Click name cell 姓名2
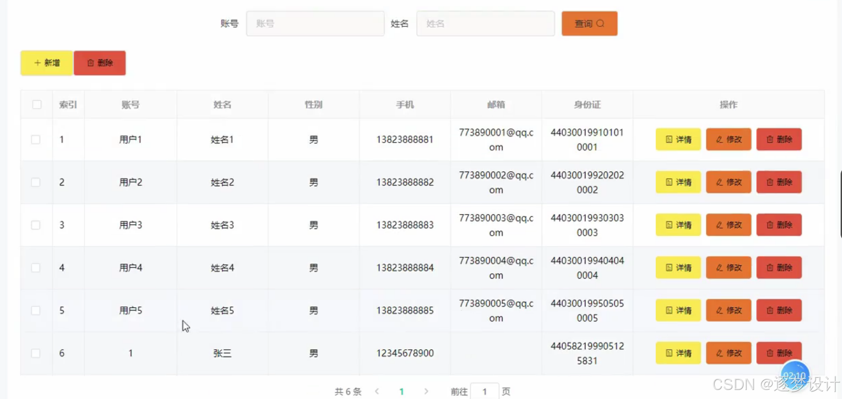Image resolution: width=842 pixels, height=399 pixels. click(223, 182)
